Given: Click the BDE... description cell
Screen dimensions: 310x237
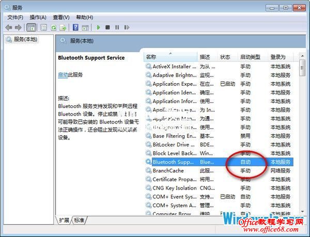Looking at the screenshot, I should 207,145.
